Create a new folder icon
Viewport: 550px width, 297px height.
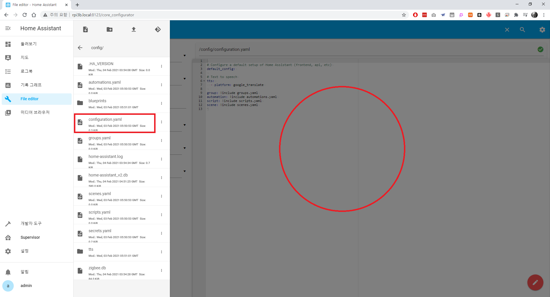click(109, 29)
